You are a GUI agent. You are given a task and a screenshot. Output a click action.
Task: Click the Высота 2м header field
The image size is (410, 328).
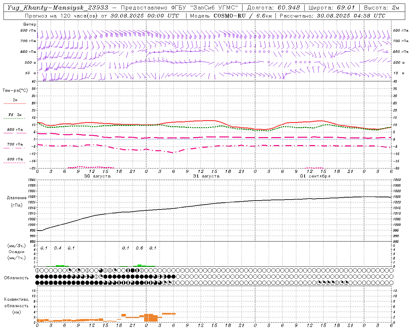(381, 8)
